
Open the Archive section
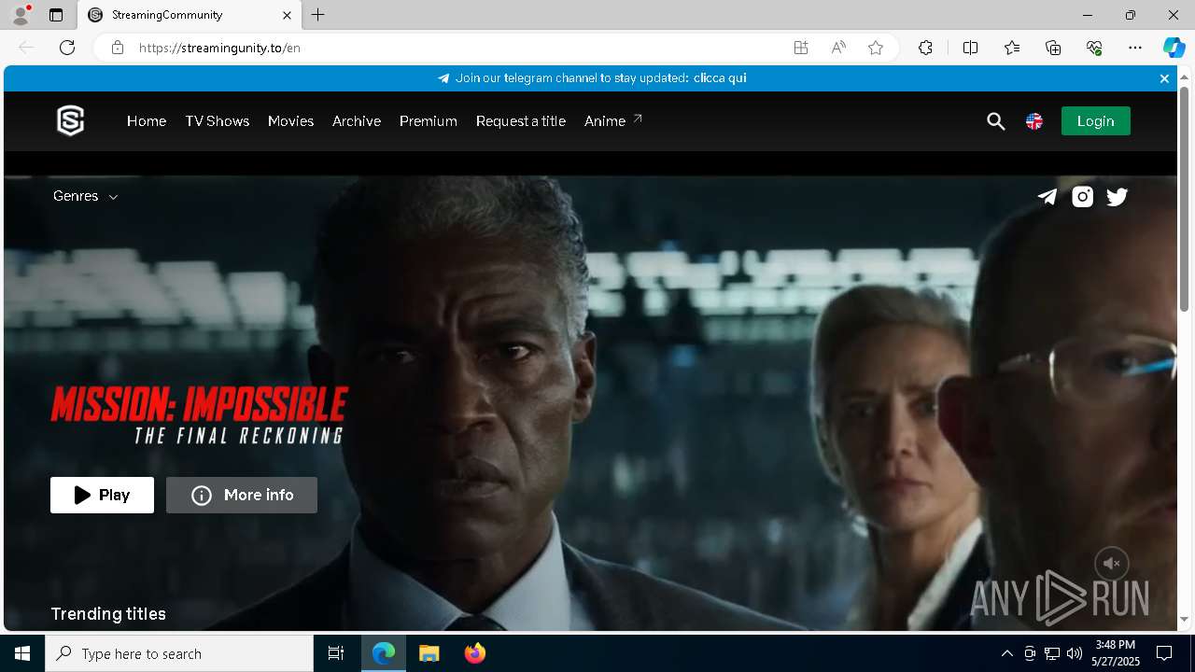[357, 121]
